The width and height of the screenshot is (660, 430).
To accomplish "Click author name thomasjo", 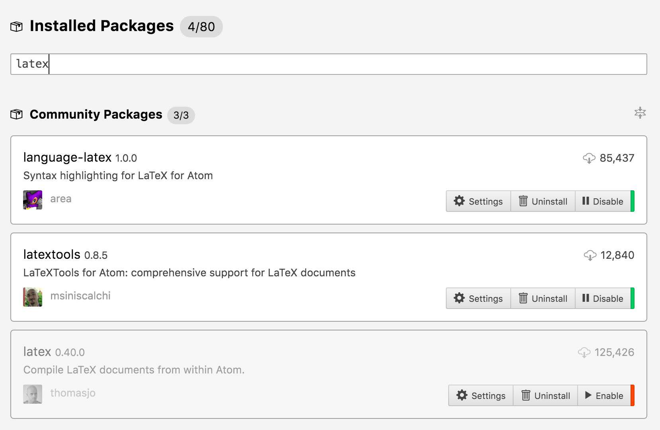I will point(73,393).
